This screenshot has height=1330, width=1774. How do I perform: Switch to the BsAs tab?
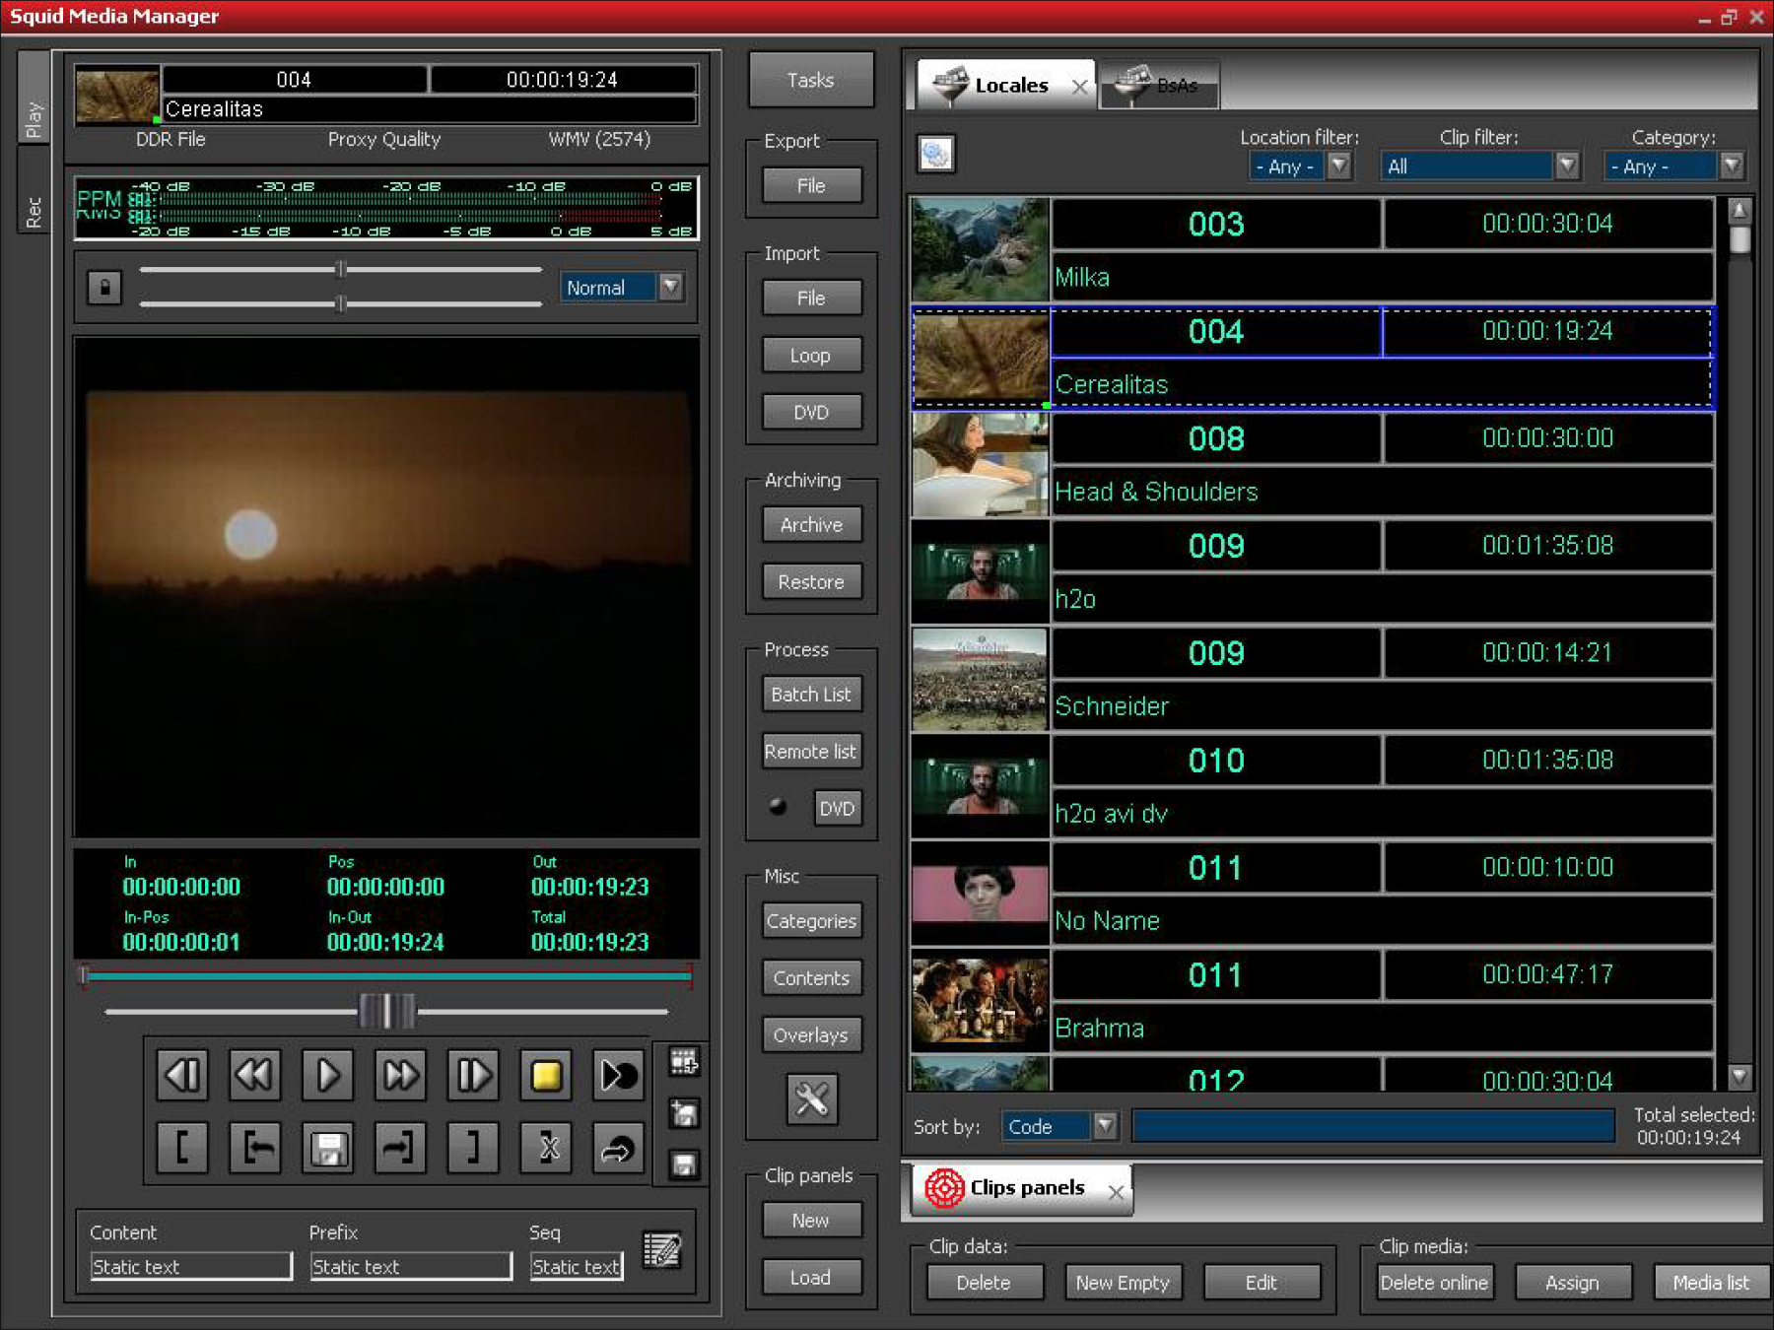pos(1161,86)
